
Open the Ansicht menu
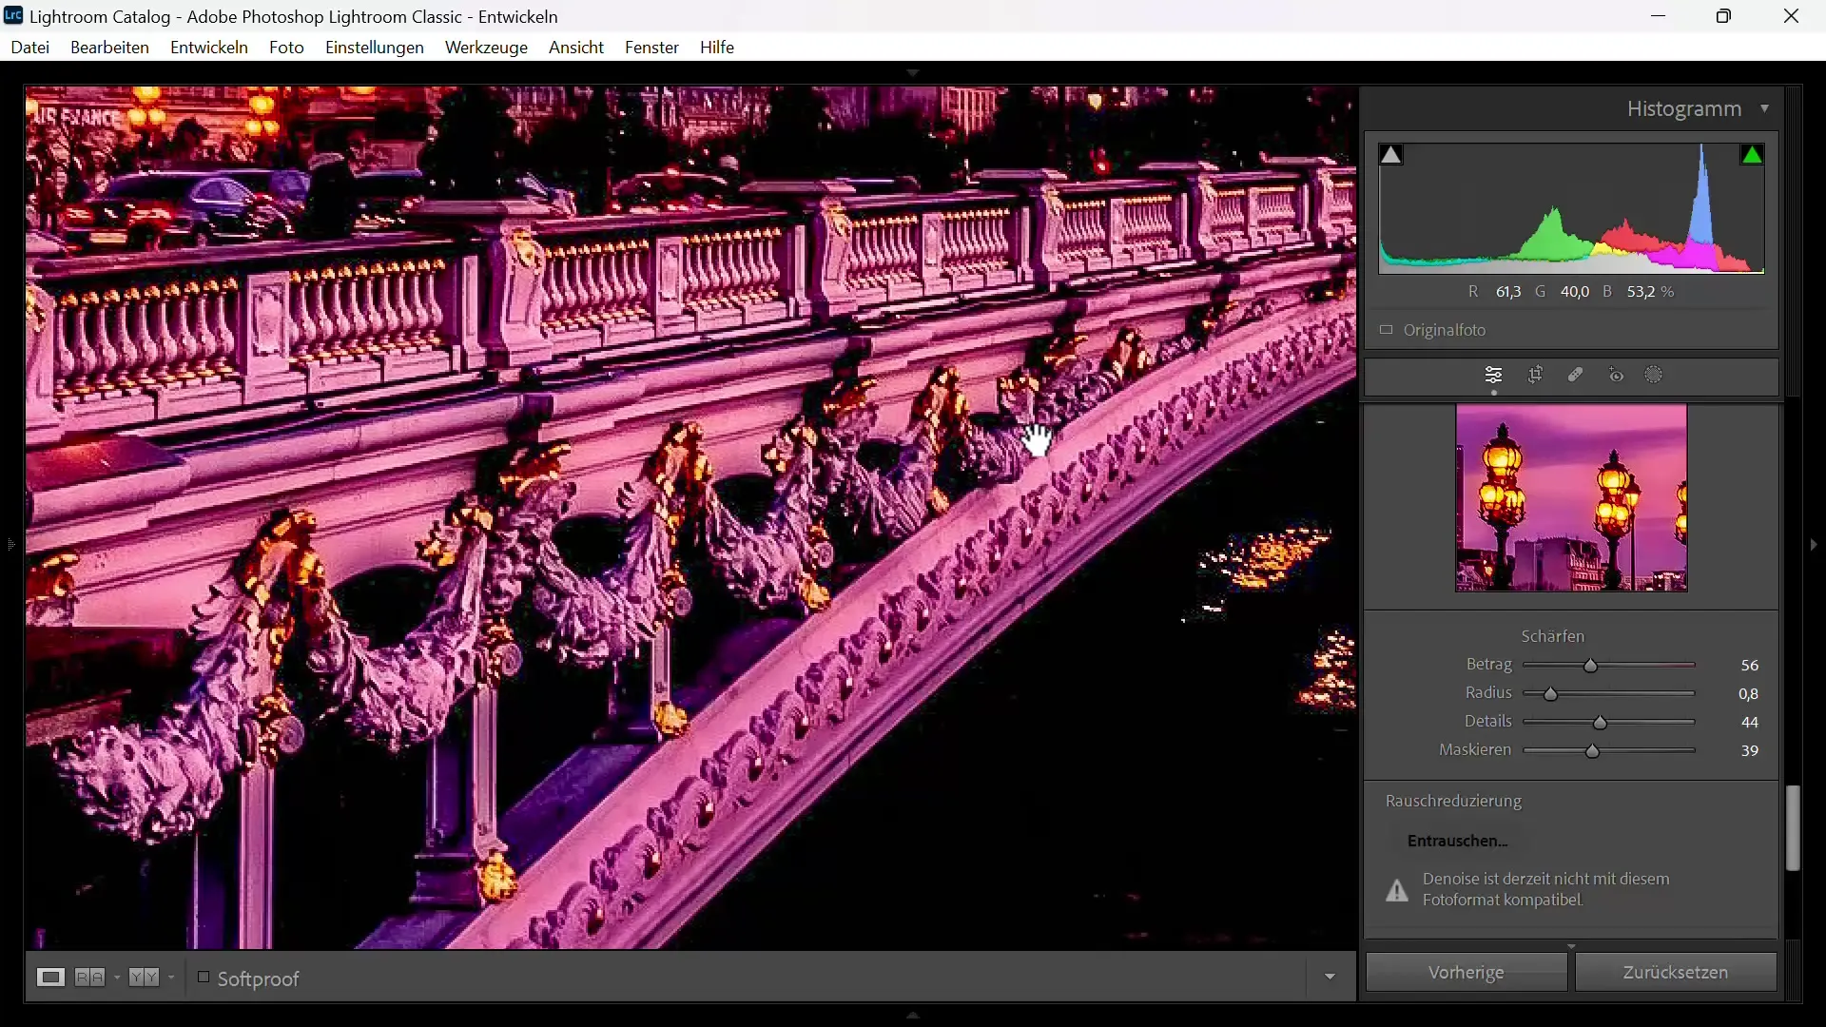pos(576,48)
